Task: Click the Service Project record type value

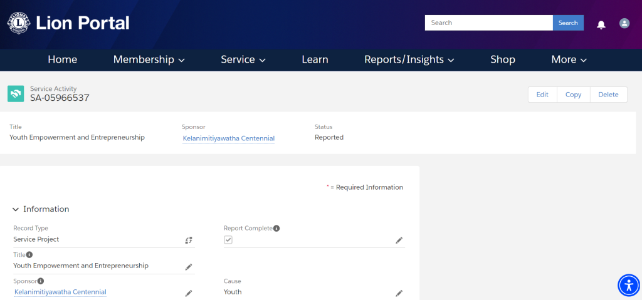Action: click(x=36, y=239)
